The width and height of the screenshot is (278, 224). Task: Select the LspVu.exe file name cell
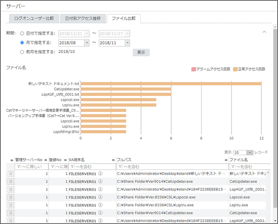pyautogui.click(x=247, y=205)
